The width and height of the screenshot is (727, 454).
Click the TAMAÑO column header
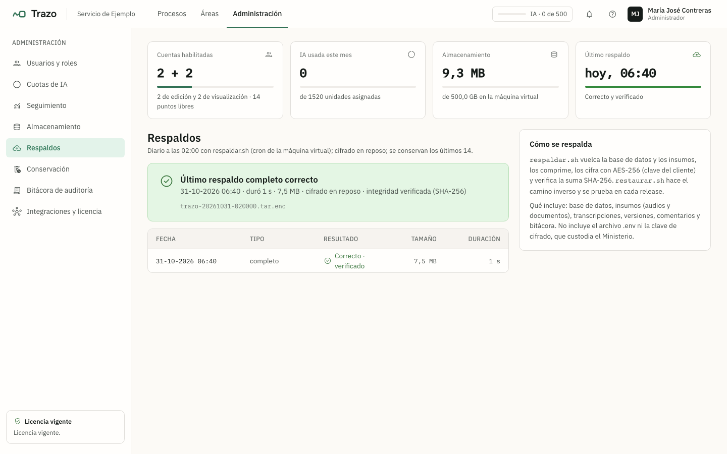pyautogui.click(x=424, y=239)
